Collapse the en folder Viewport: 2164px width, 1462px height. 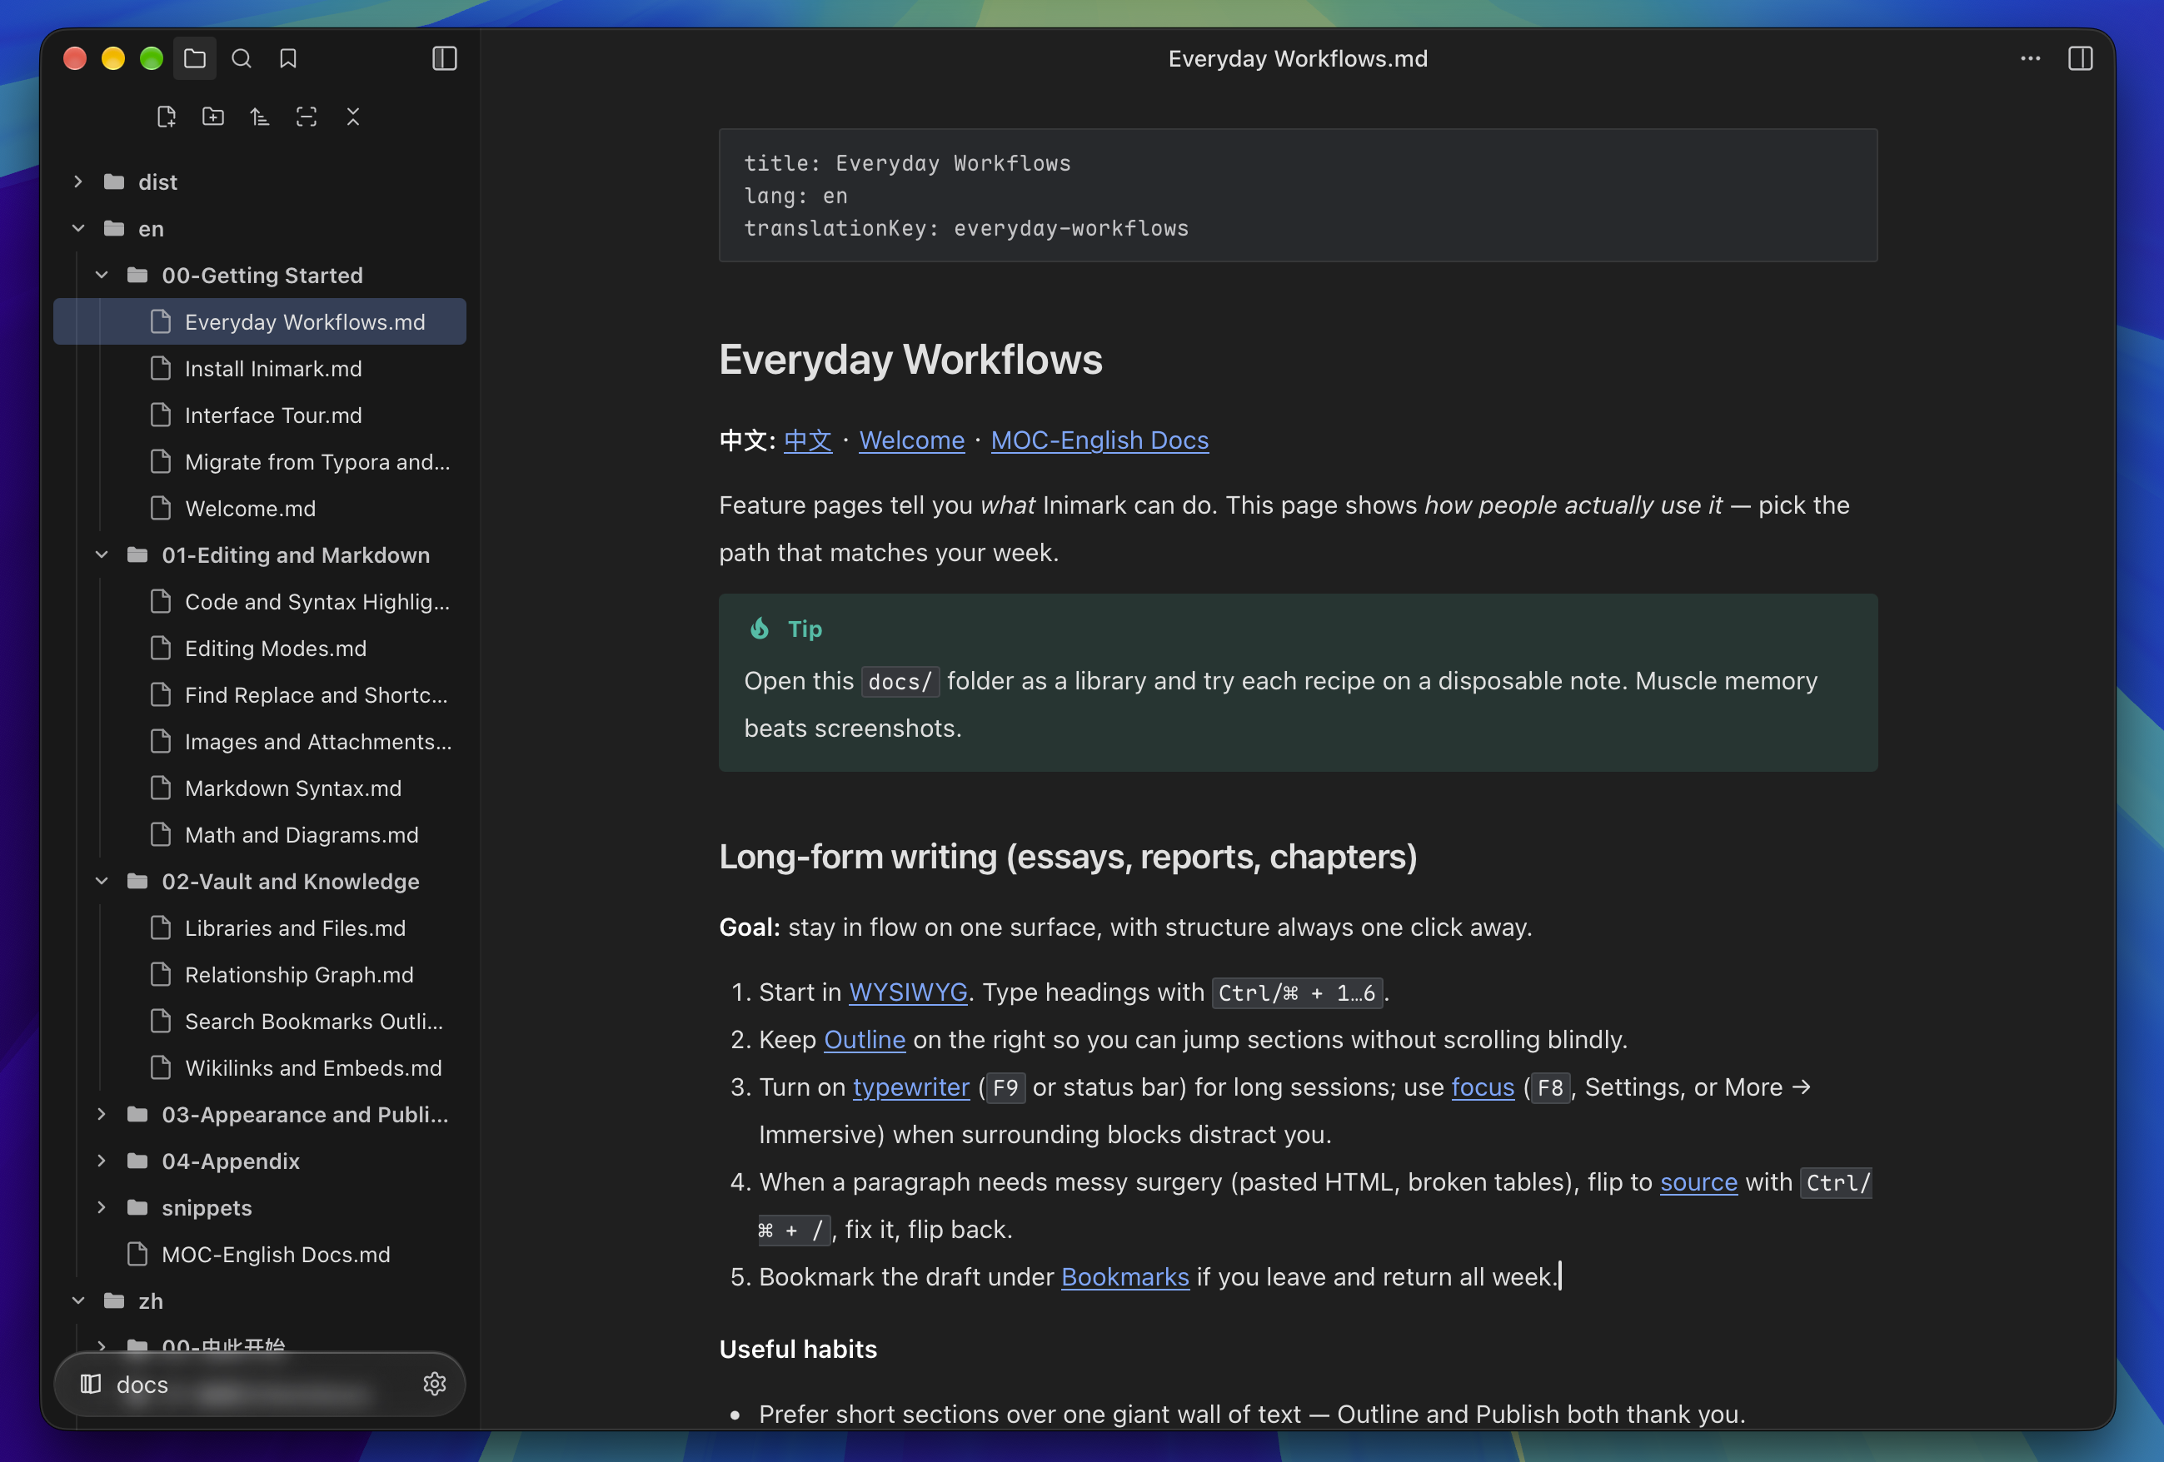(78, 228)
